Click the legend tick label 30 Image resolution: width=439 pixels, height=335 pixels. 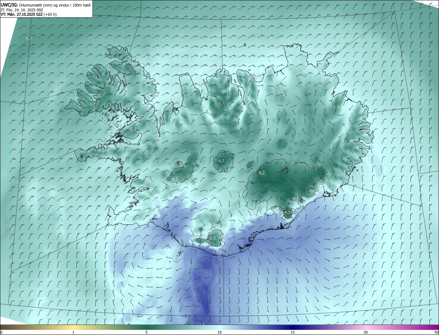(x=366, y=332)
